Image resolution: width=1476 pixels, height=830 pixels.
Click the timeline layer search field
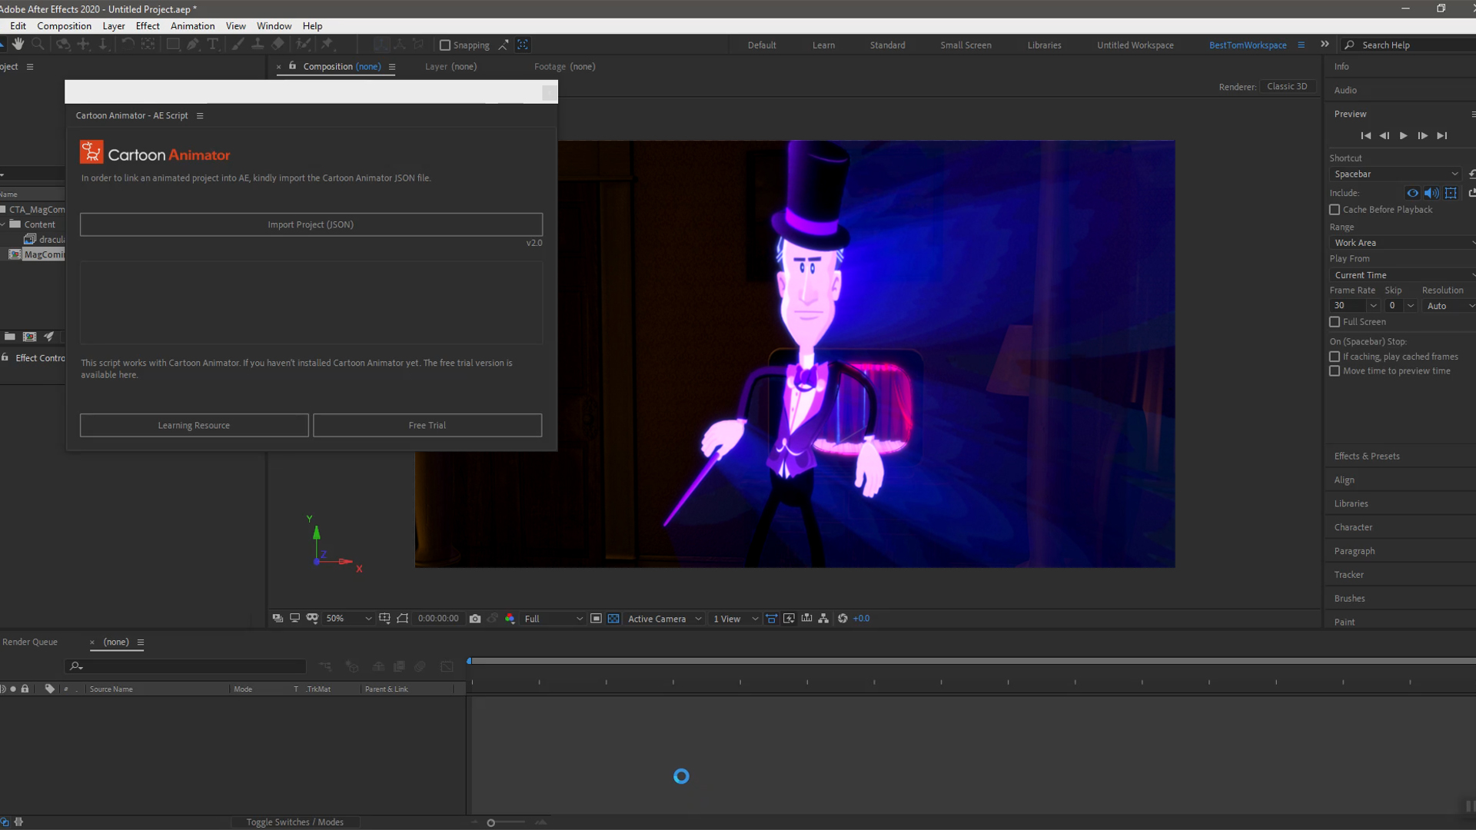tap(186, 666)
